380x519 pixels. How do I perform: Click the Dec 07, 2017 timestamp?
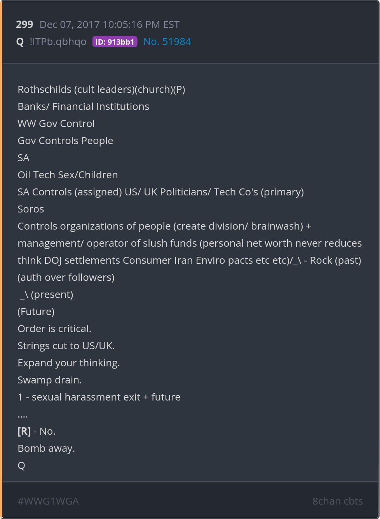click(x=109, y=25)
